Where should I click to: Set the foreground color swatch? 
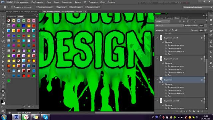[x=2, y=101]
